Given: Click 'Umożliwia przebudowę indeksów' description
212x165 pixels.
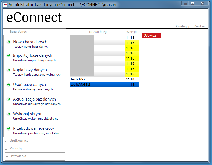Looking at the screenshot, I should click(x=36, y=133).
